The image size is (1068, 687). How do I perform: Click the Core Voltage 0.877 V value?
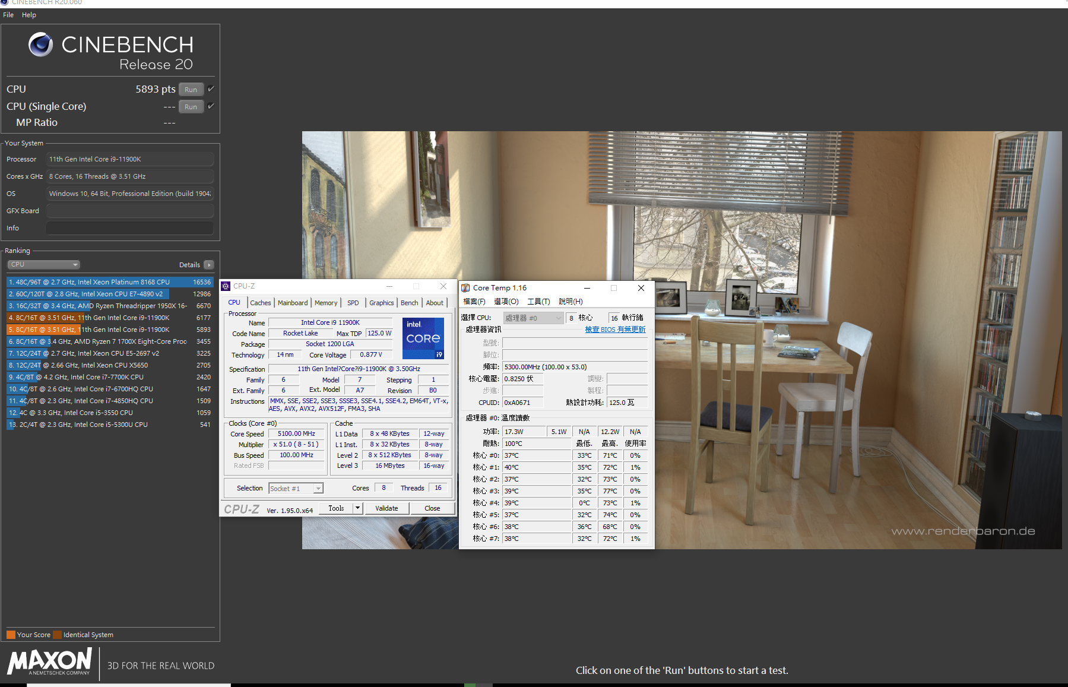click(371, 355)
